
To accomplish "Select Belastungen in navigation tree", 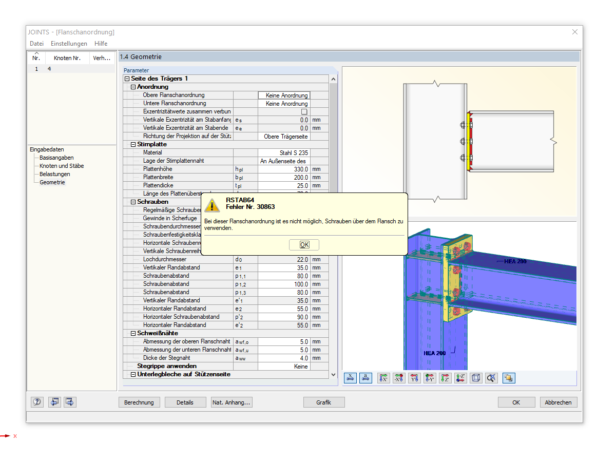I will (55, 174).
